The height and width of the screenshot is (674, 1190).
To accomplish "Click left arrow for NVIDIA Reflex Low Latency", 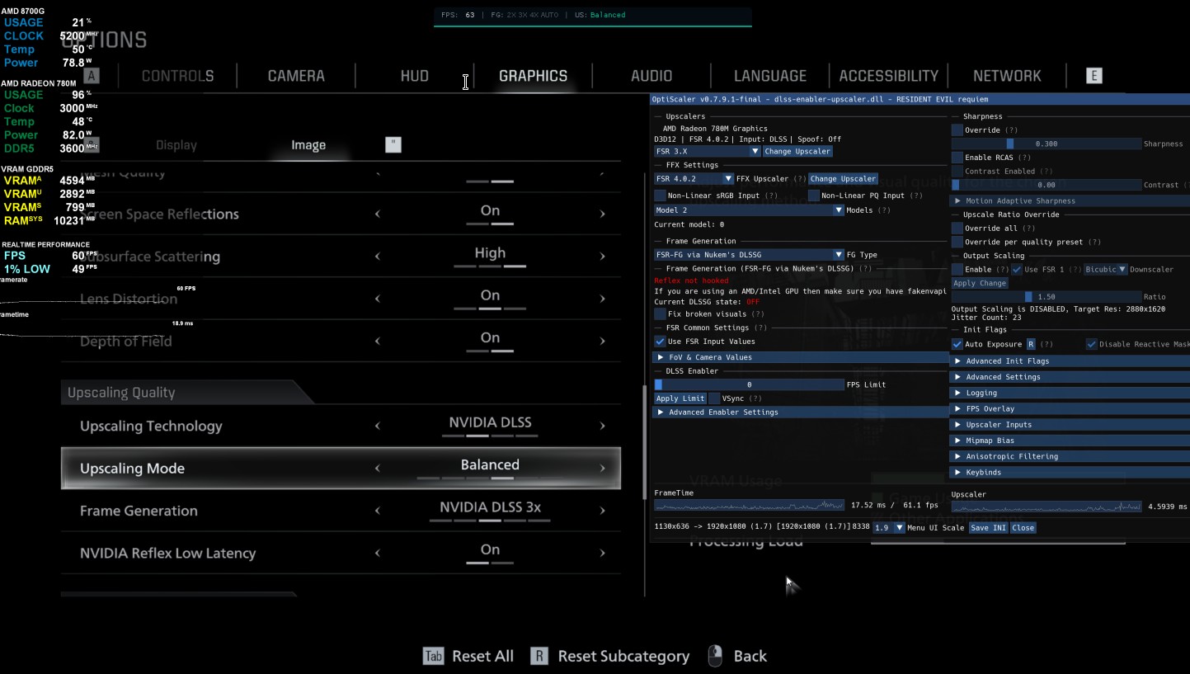I will point(378,553).
